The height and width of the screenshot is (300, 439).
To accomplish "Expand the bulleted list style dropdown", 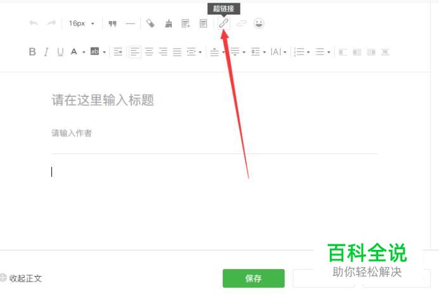I will click(329, 52).
